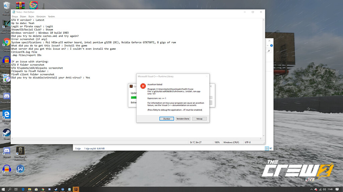Switch Explorer to details view icon
343x192 pixels.
(267, 148)
